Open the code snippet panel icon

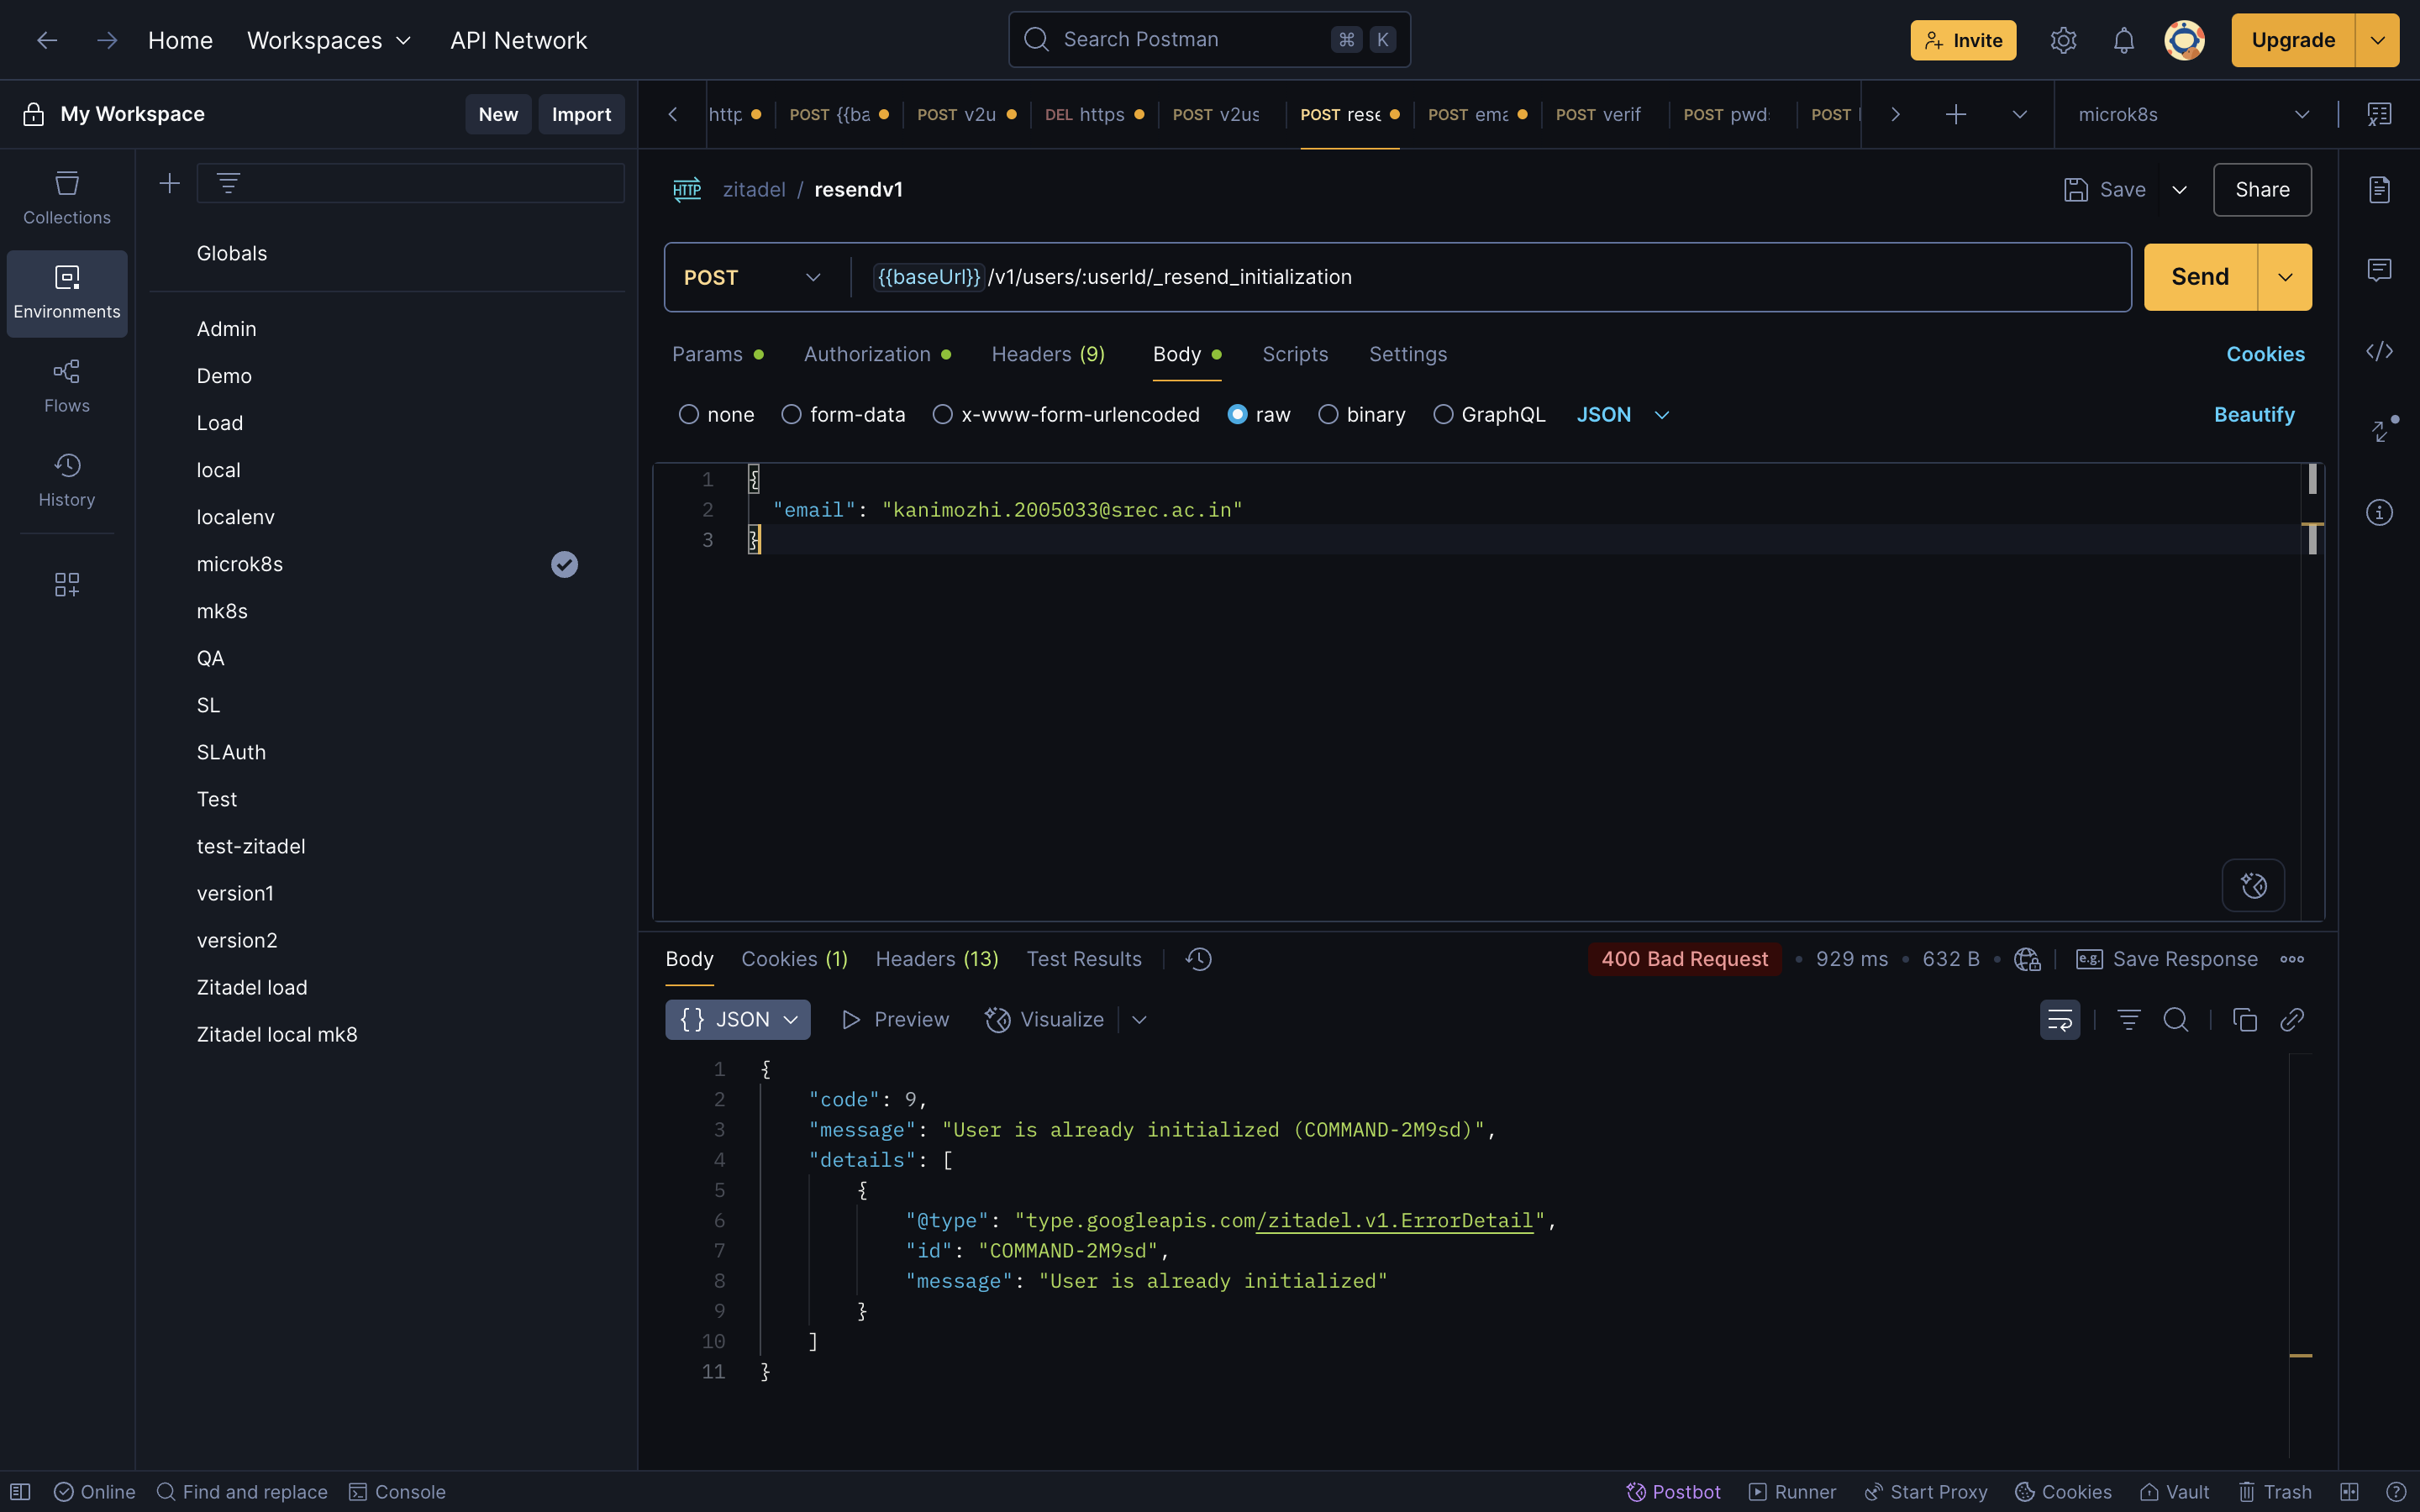(2379, 351)
